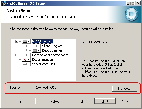Open the MySQL Server feature install-state dropdown
The image size is (142, 109).
tap(26, 41)
